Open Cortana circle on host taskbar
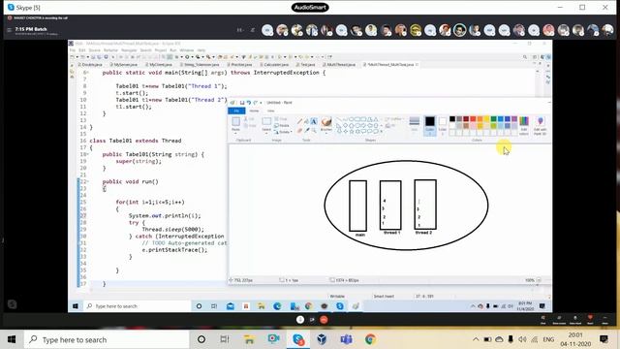620x349 pixels. [201, 339]
